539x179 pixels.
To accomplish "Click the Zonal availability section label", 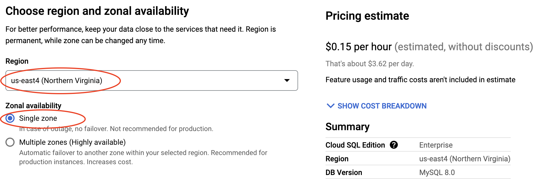I will [x=33, y=106].
